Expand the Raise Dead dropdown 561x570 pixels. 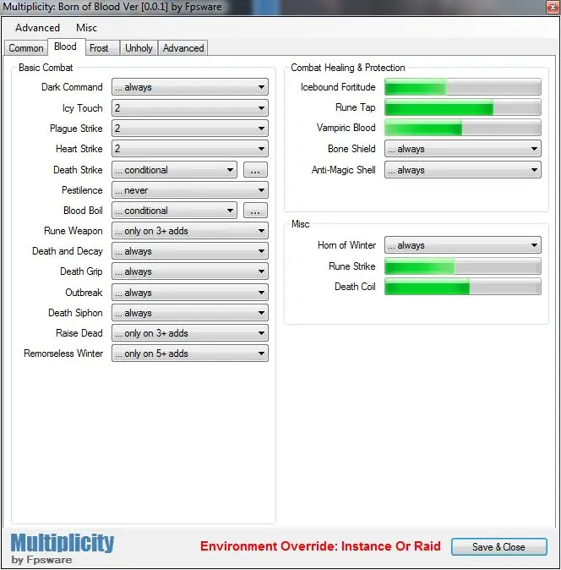[190, 333]
